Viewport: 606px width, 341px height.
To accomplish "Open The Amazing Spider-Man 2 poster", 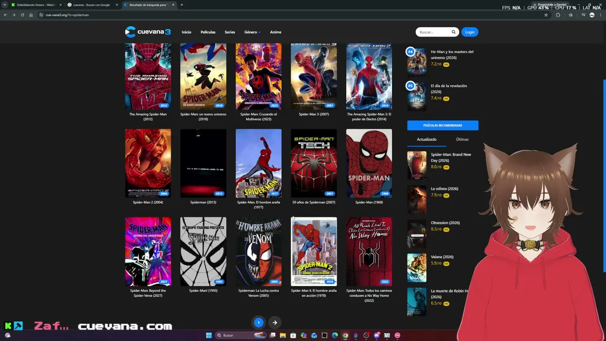I will pos(369,76).
